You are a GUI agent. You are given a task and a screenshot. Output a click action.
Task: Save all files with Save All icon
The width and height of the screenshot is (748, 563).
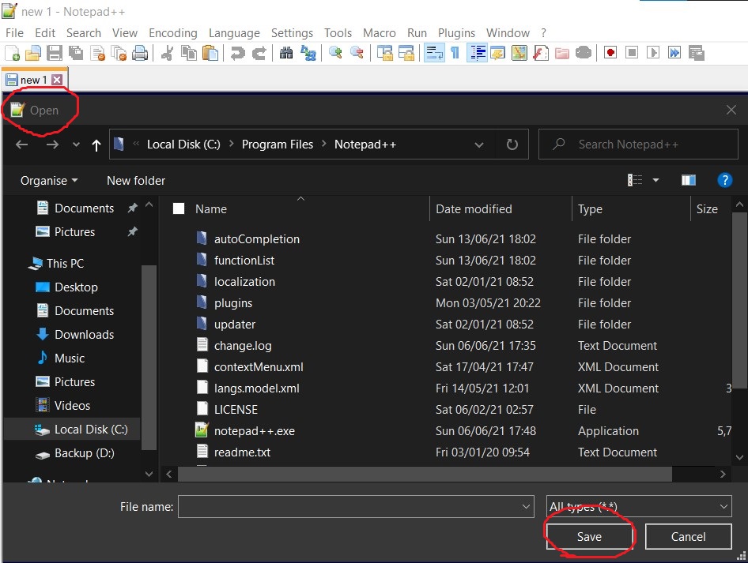coord(75,52)
